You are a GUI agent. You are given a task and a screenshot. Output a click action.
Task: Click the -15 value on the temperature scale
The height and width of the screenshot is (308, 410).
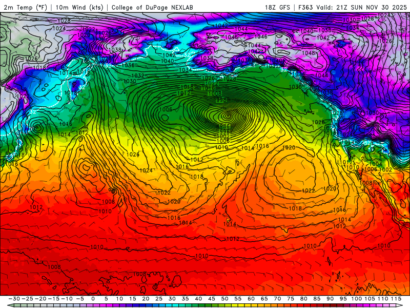54,299
